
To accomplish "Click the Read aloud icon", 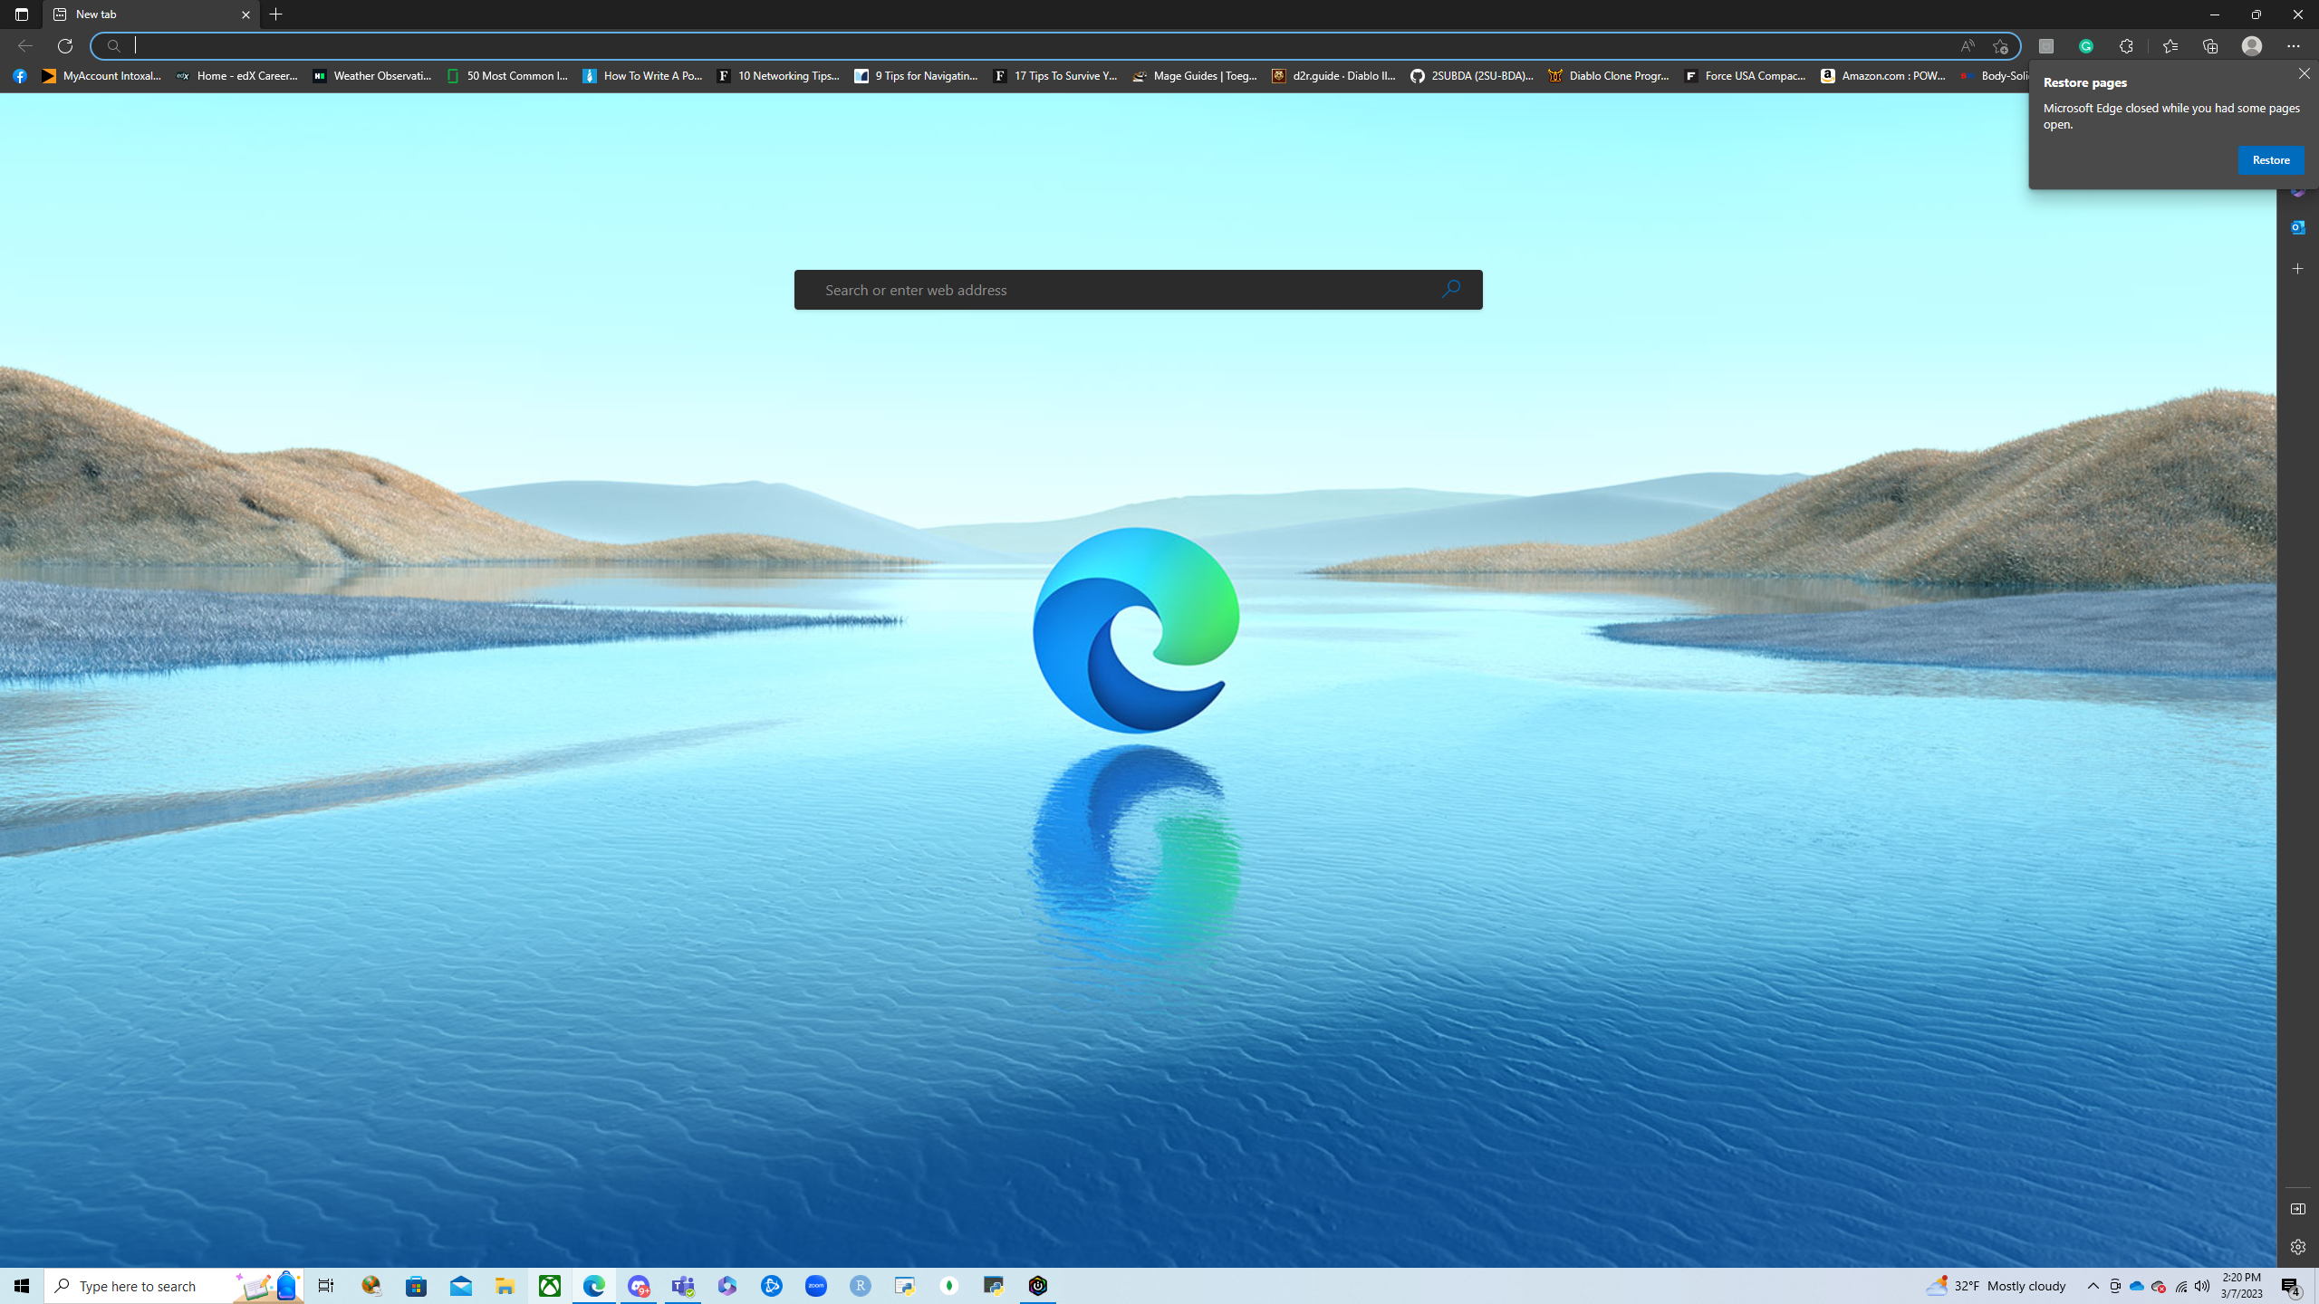I will click(x=1967, y=46).
